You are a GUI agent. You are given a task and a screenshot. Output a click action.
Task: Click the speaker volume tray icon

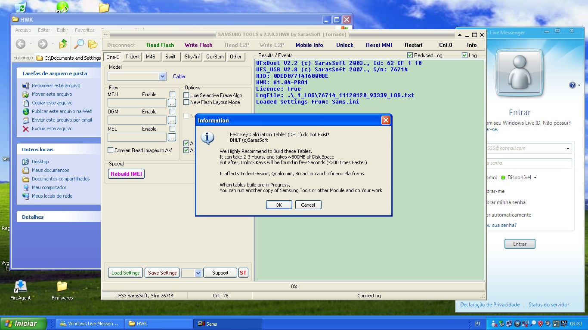[548, 324]
